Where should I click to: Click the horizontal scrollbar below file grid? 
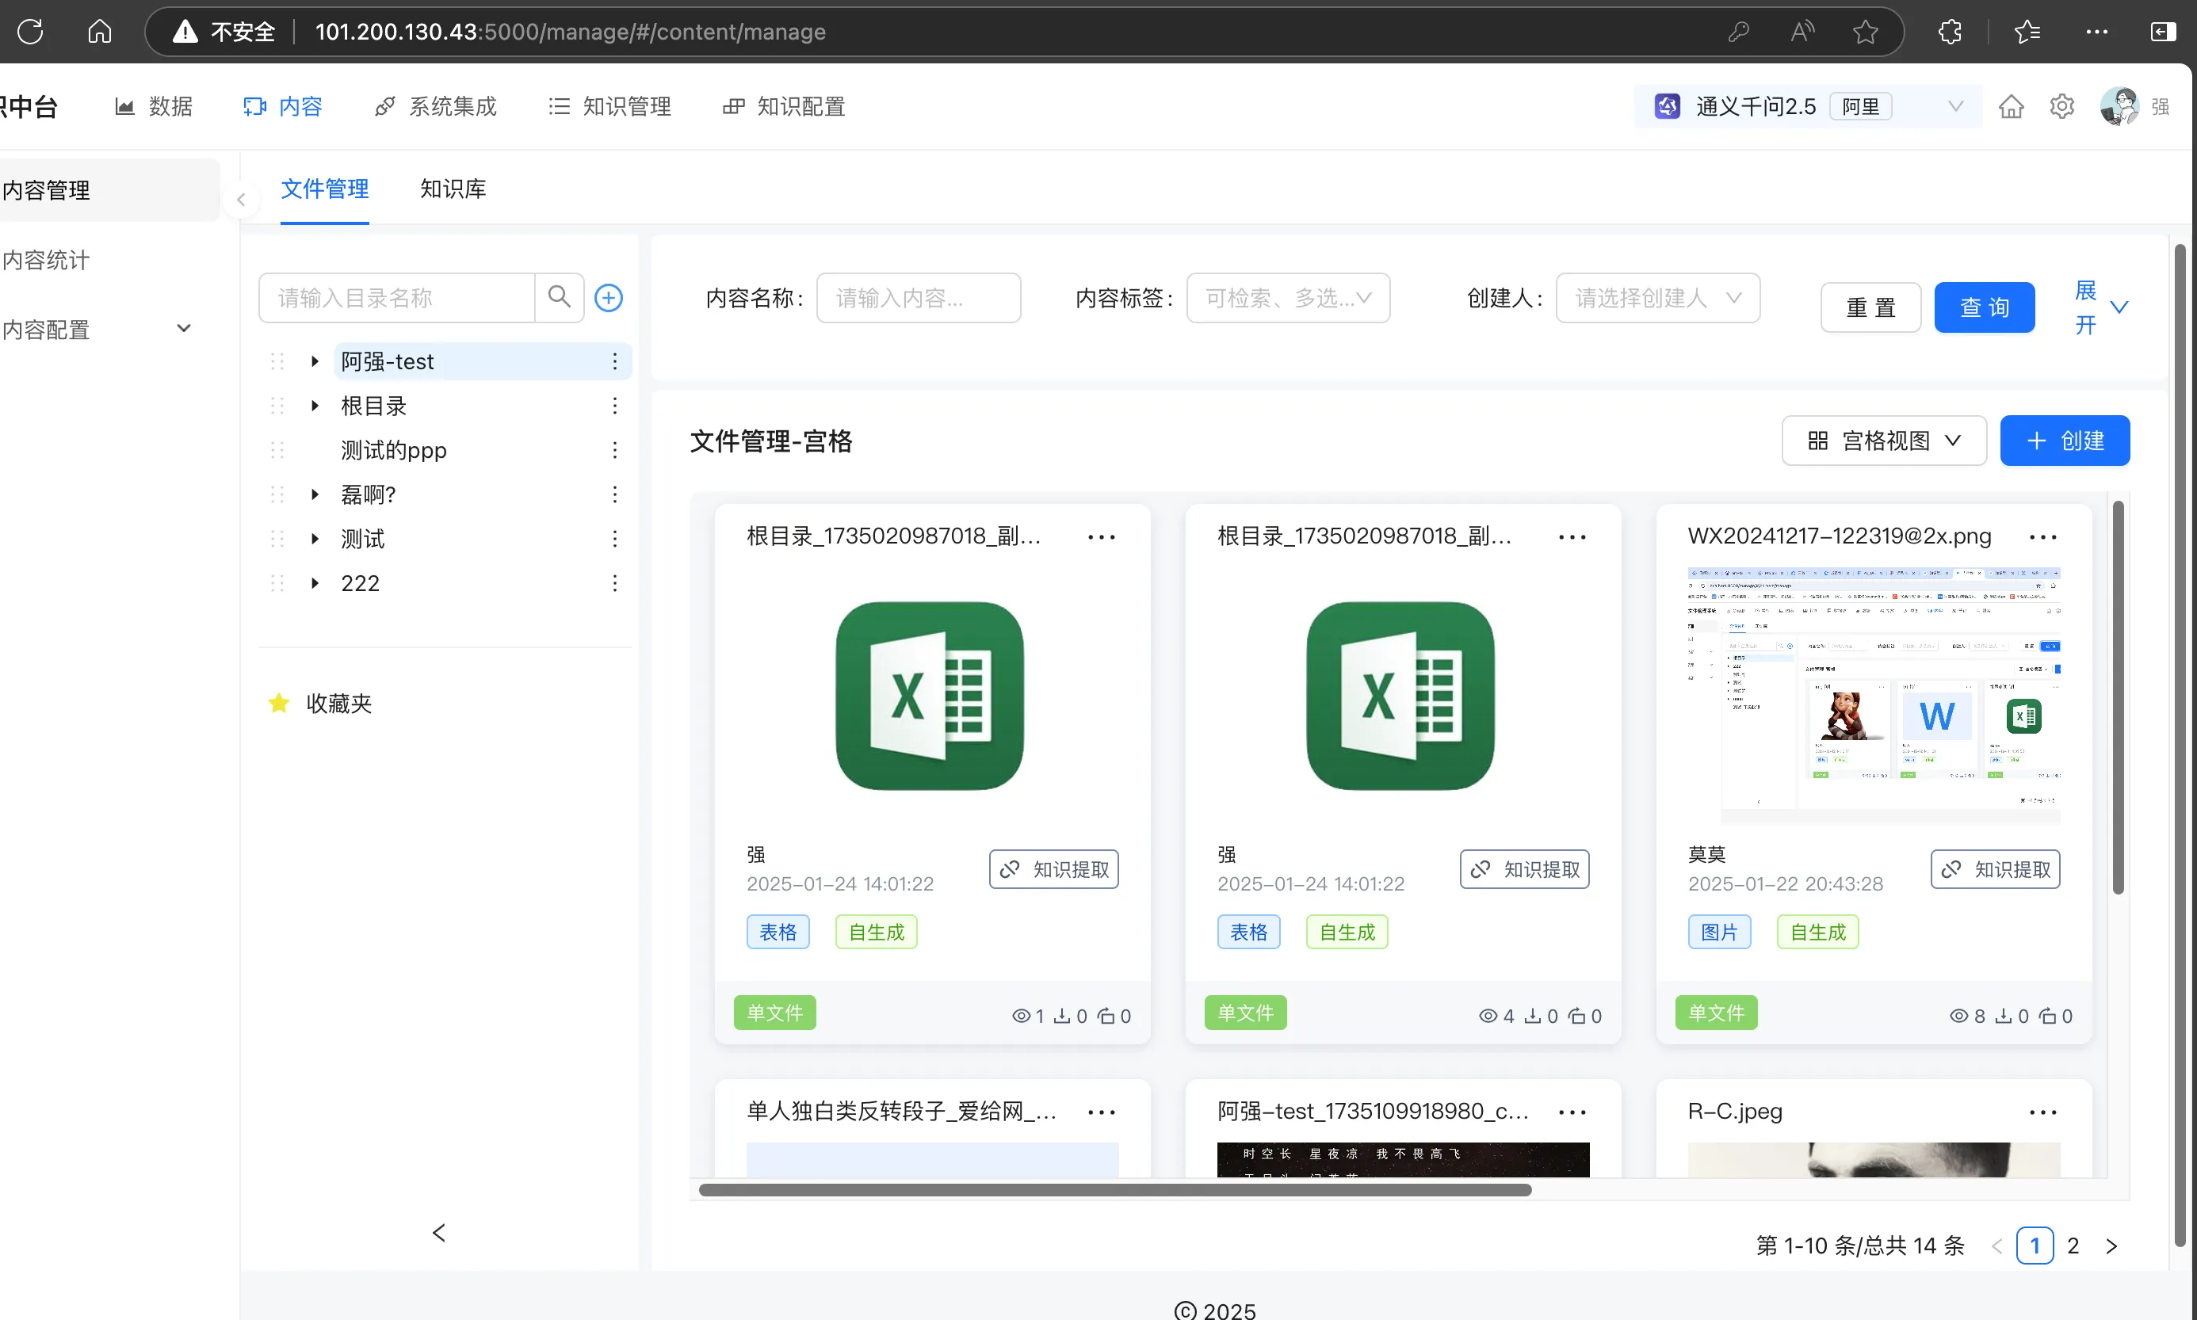click(1114, 1191)
